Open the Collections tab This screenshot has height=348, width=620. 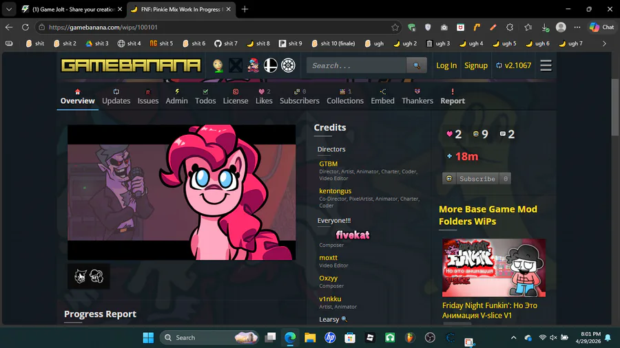345,97
